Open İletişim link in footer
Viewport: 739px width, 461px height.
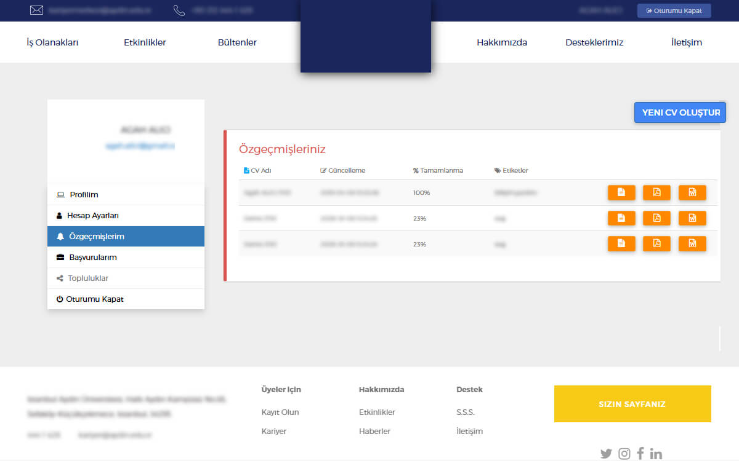[469, 431]
